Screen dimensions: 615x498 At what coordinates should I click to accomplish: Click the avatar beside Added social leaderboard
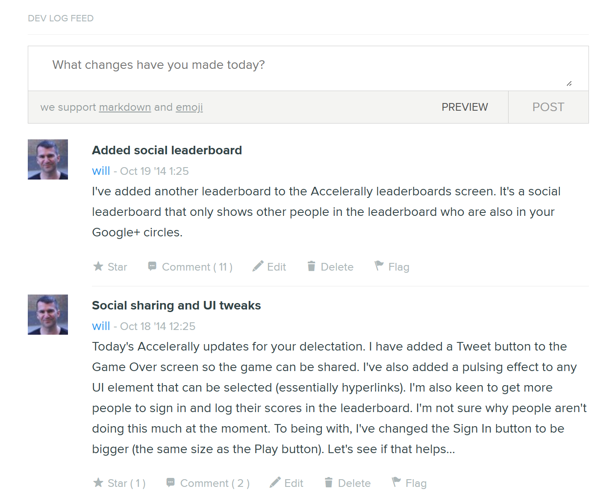click(x=48, y=159)
